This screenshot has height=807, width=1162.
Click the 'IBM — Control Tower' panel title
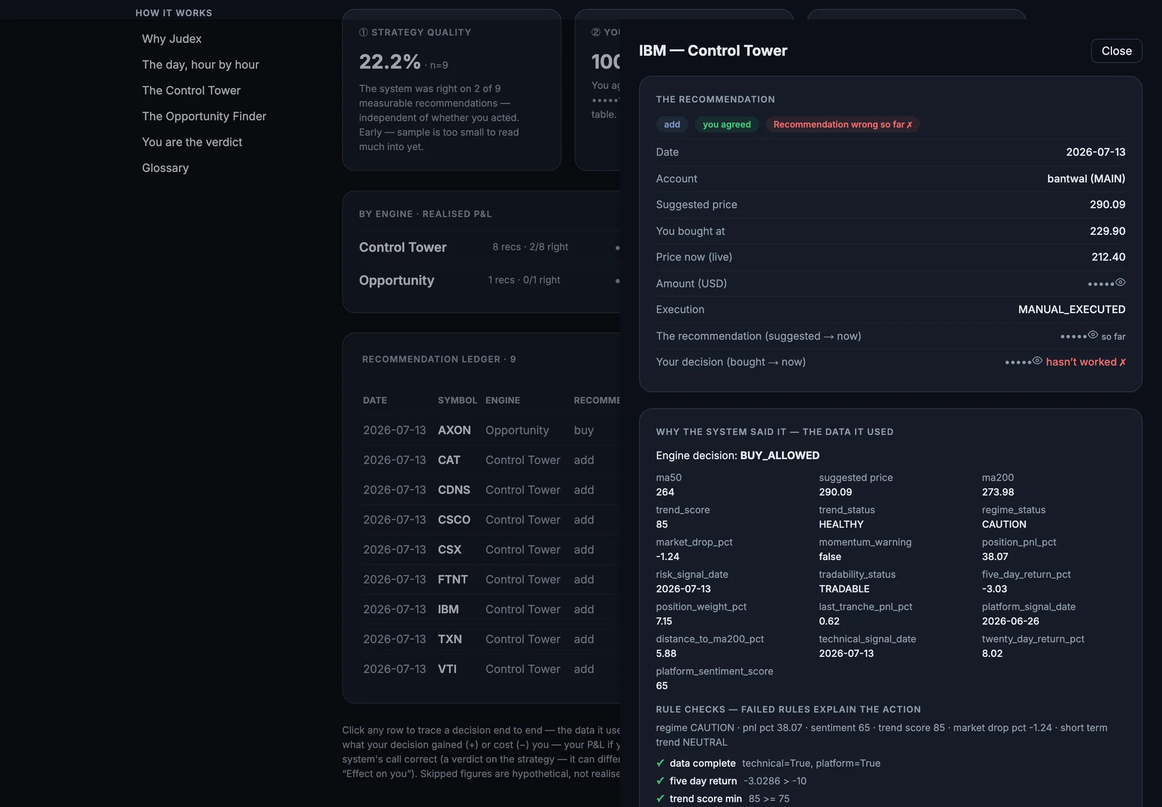(713, 51)
